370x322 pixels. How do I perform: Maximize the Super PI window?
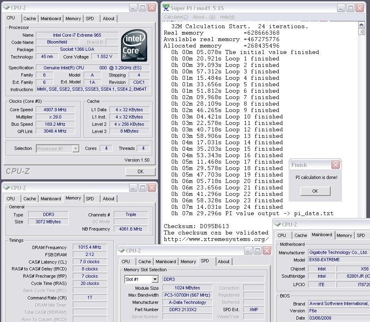point(350,8)
